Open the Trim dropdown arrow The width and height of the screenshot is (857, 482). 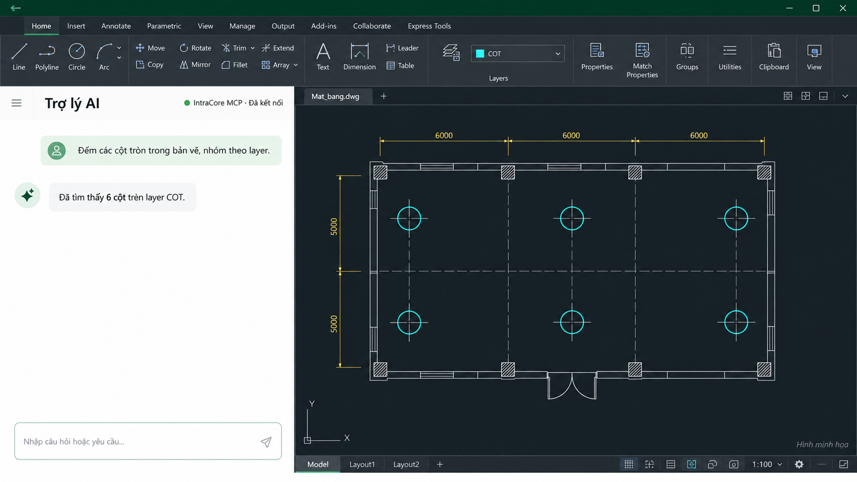(x=252, y=48)
